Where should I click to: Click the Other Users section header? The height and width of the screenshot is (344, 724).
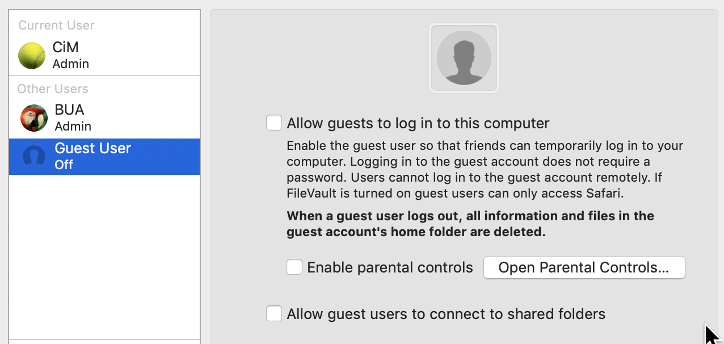(54, 89)
